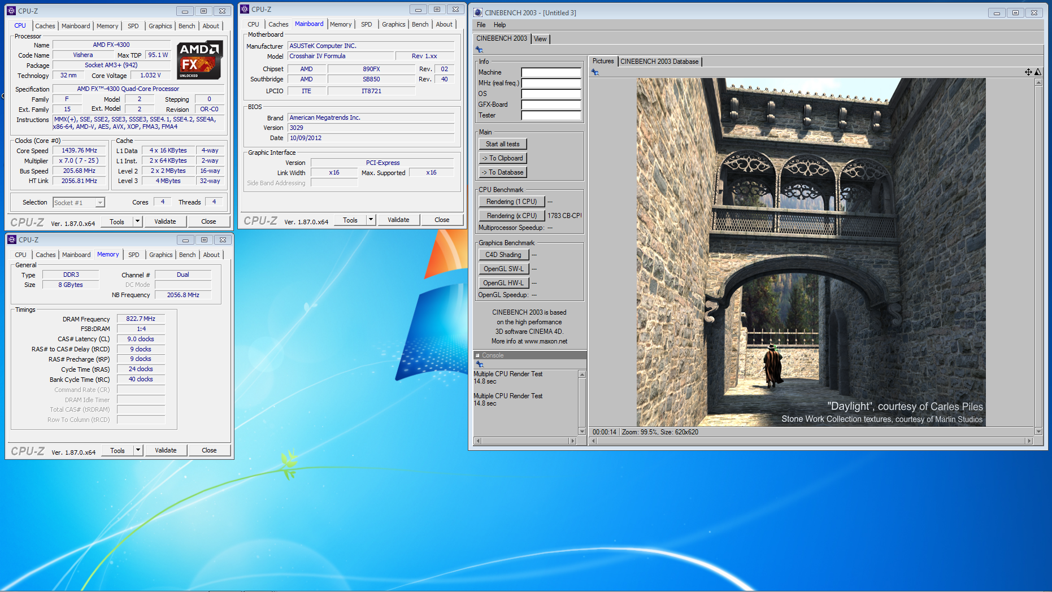Screen dimensions: 1052x592
Task: Switch to CINEBENCH 2003 Database tab
Action: pos(659,62)
